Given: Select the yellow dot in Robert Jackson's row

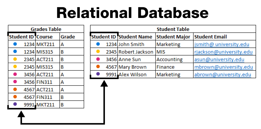Looking at the screenshot, I should [98, 52].
